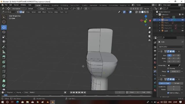The image size is (185, 104).
Task: Select Catmull-Clark subdivision type button
Action: 164,83
